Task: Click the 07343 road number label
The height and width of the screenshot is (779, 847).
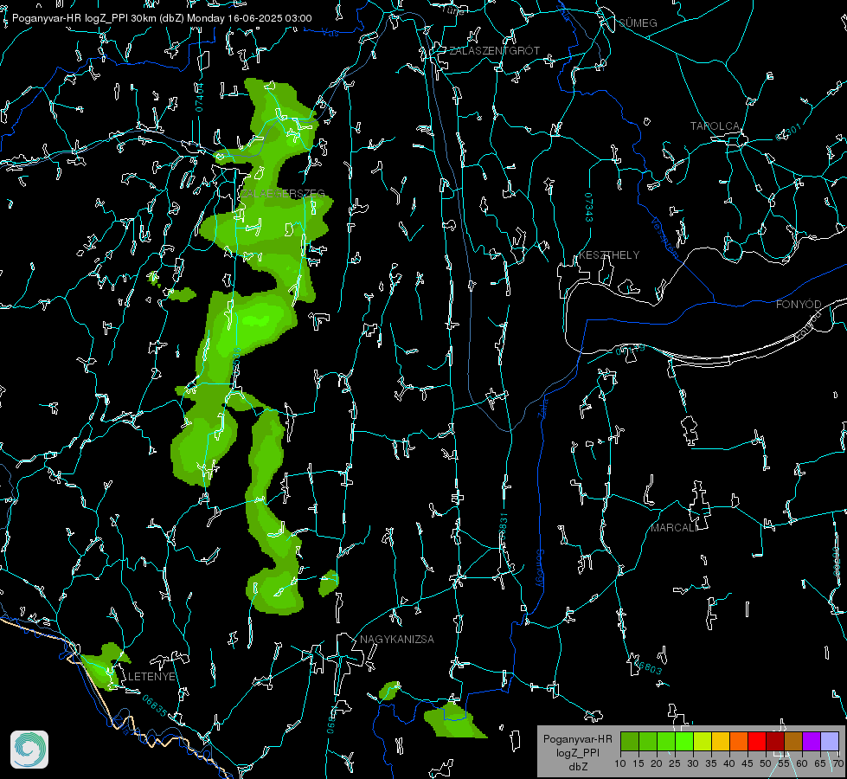Action: (589, 208)
